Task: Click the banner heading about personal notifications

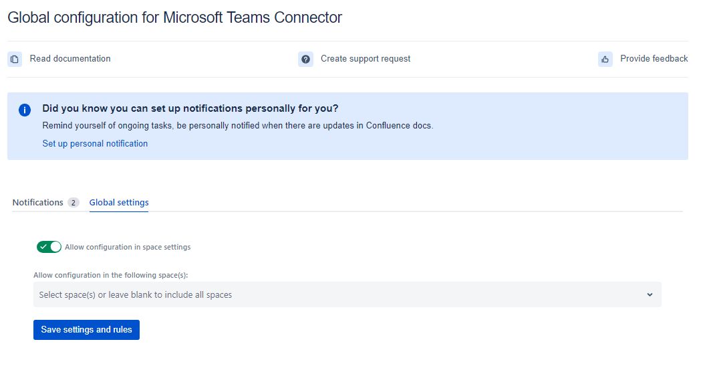Action: point(190,108)
